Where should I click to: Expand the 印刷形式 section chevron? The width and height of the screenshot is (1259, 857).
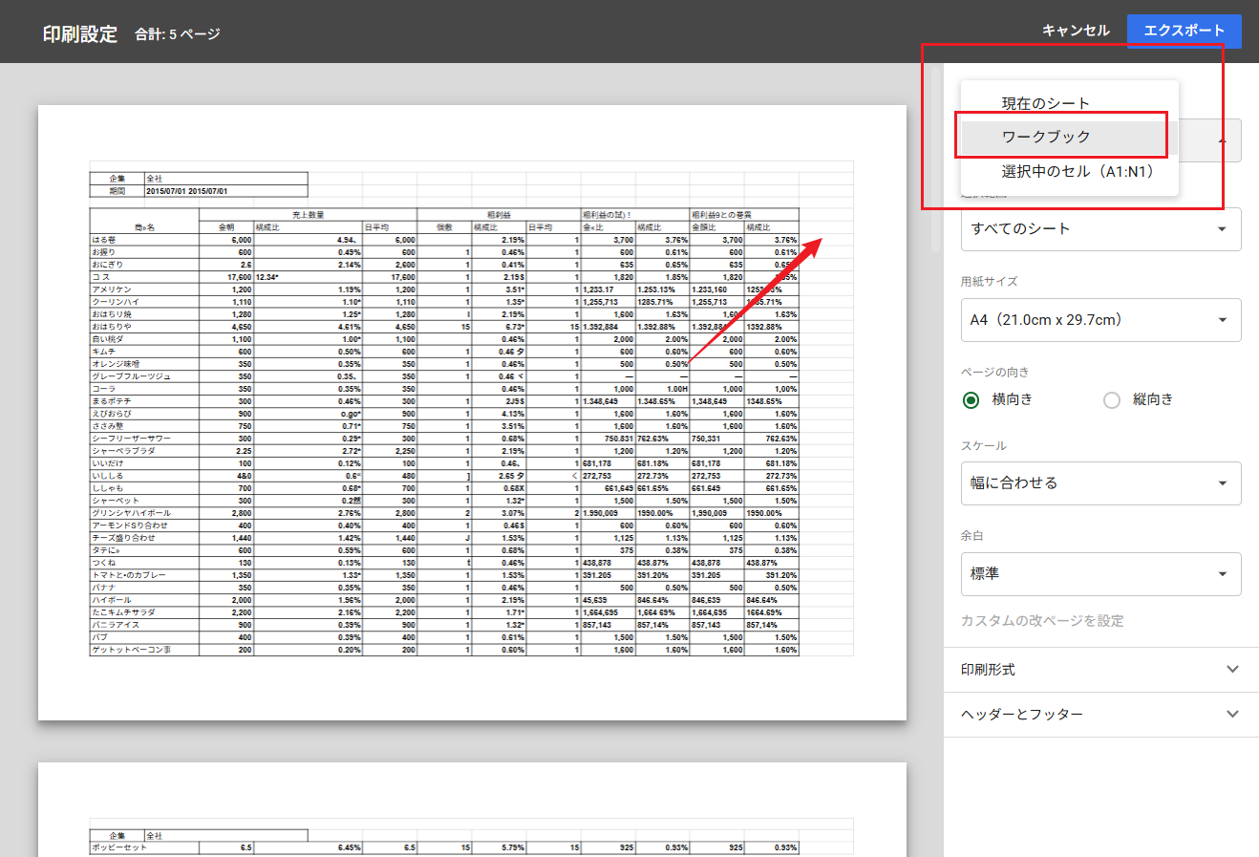coord(1232,670)
